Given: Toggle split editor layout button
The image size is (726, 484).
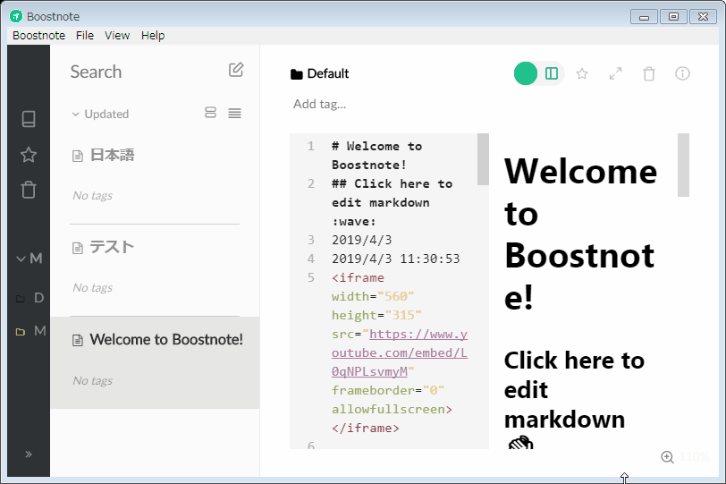Looking at the screenshot, I should (x=552, y=73).
